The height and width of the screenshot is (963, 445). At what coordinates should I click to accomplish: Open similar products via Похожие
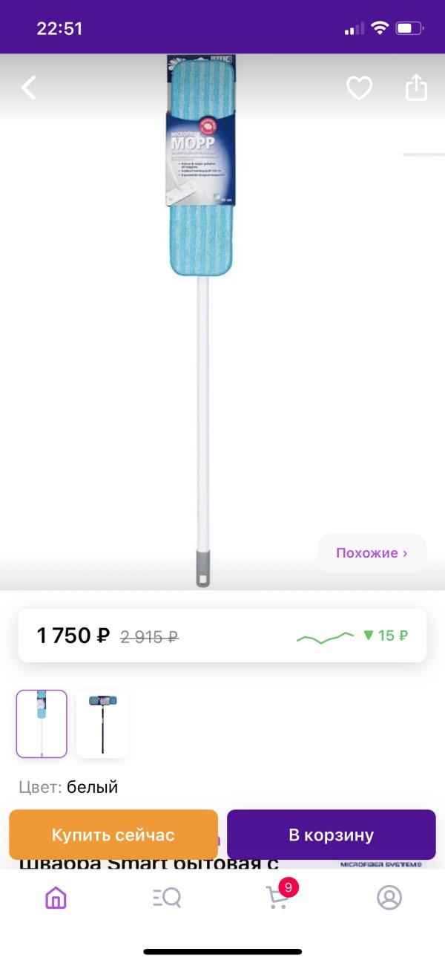click(x=372, y=553)
